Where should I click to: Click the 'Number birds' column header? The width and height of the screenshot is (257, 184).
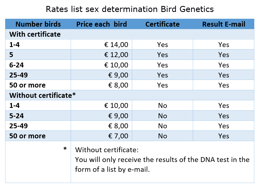click(38, 24)
